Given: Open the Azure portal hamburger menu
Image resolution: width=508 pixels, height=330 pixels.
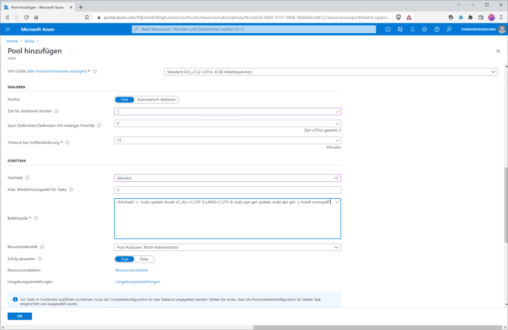Looking at the screenshot, I should [8, 29].
